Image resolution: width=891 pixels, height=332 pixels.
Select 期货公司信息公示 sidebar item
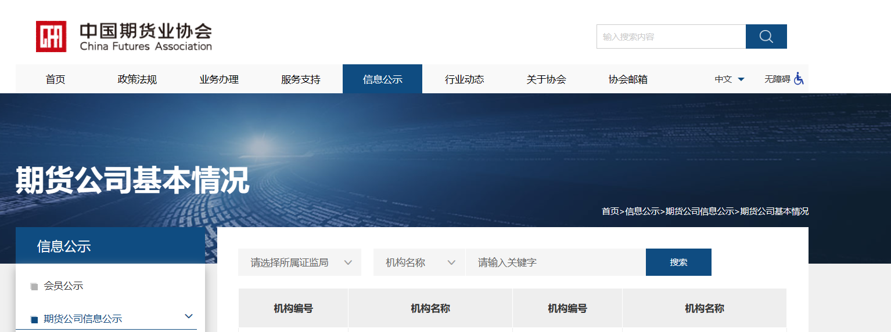[x=82, y=319]
